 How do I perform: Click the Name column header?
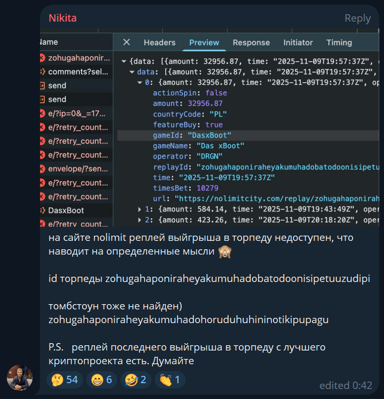(x=76, y=42)
